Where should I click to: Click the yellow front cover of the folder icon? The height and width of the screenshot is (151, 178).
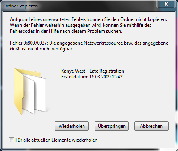(18, 92)
